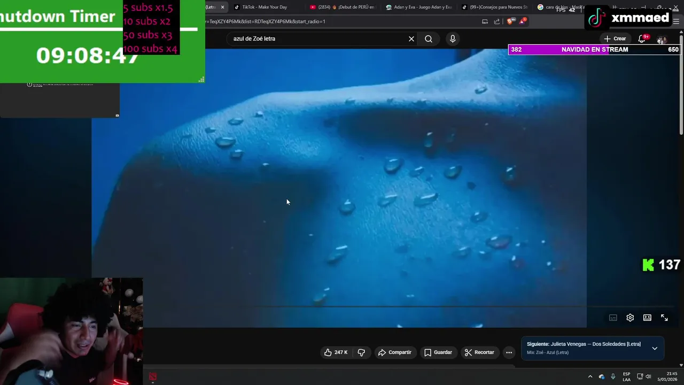This screenshot has height=385, width=684.
Task: Open the ESP LAA language switcher
Action: click(x=626, y=376)
